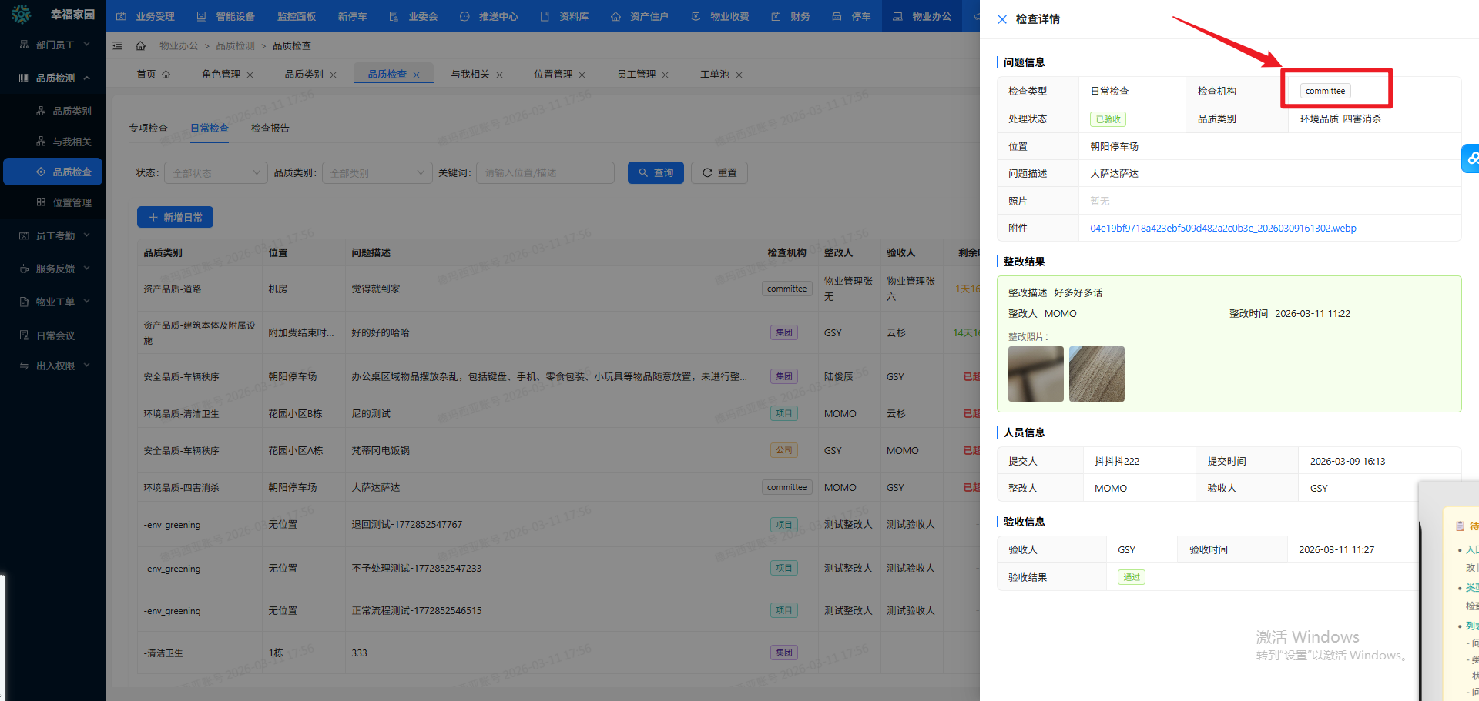Click the floating blue link icon
1479x701 pixels.
(1471, 159)
